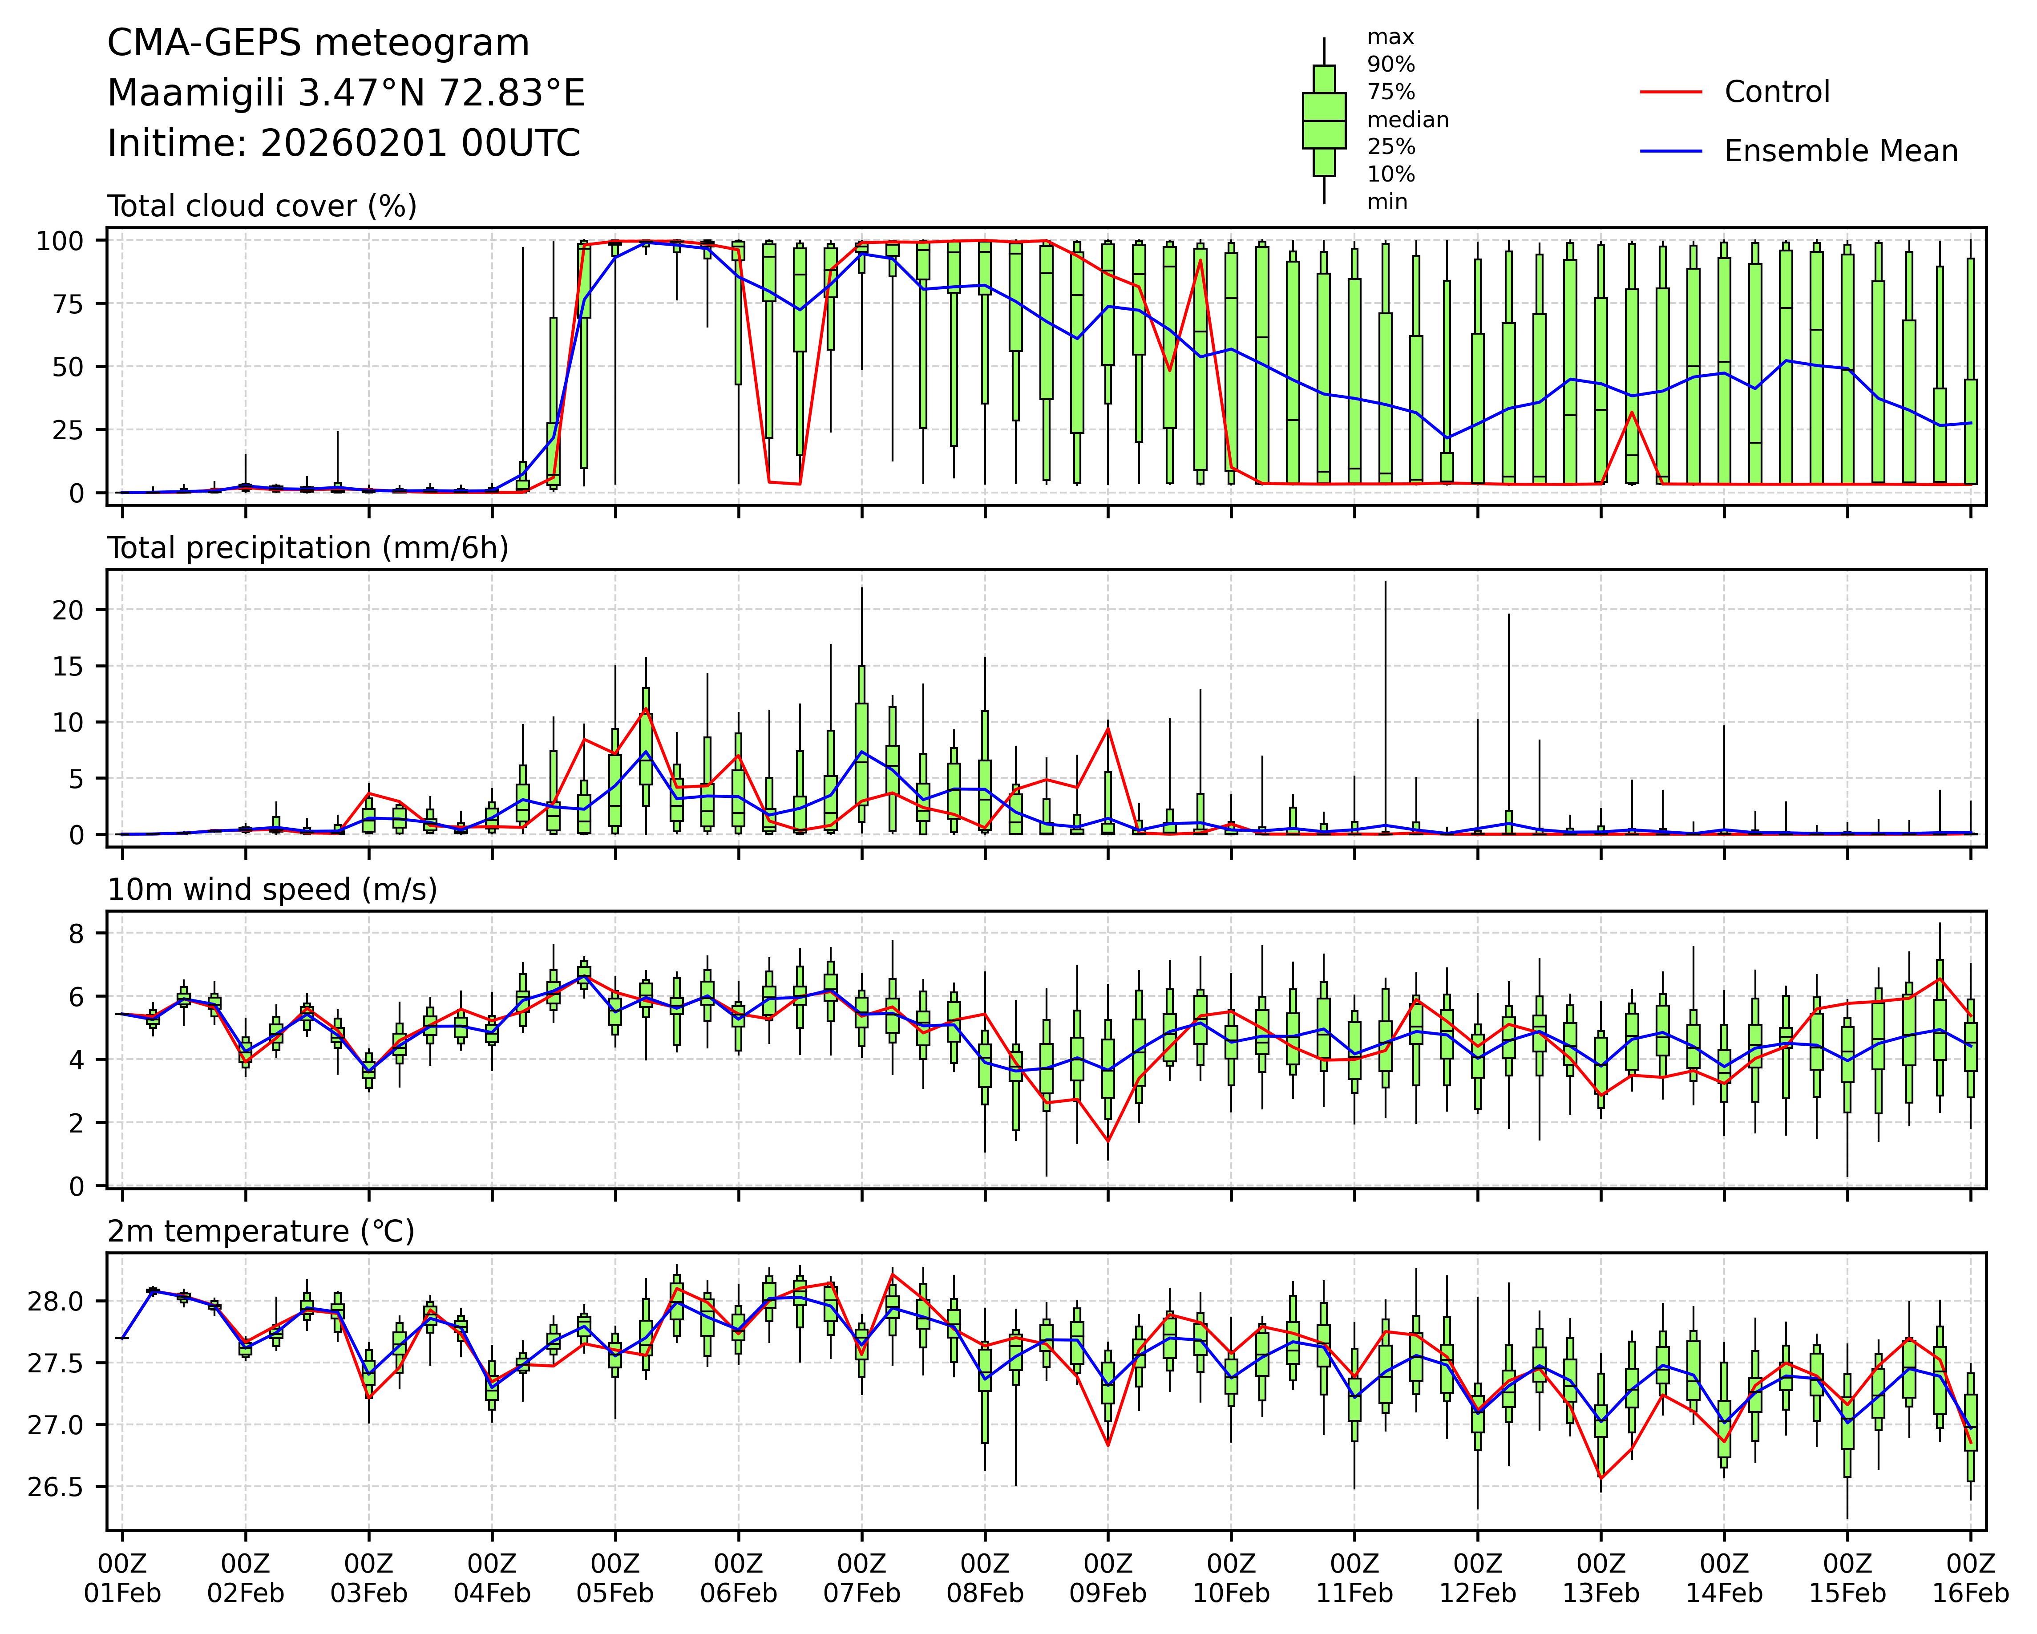The image size is (2037, 1634).
Task: Click the 'Total cloud cover (%)' panel title
Action: pyautogui.click(x=262, y=206)
